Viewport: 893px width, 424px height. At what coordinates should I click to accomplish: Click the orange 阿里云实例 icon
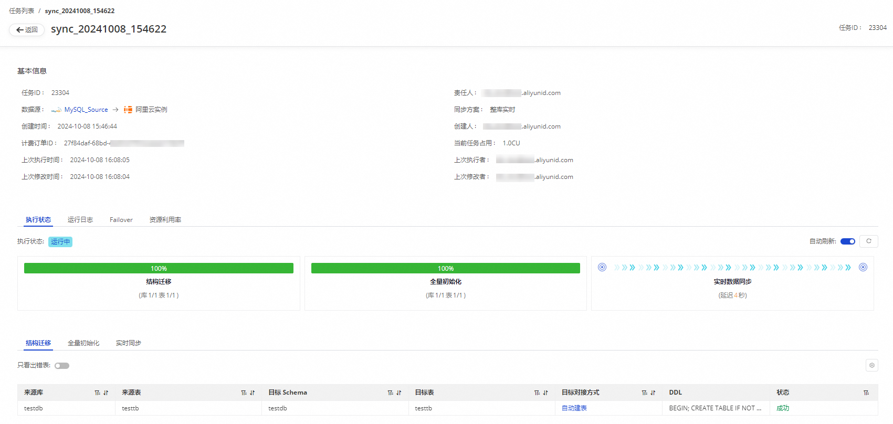coord(128,110)
